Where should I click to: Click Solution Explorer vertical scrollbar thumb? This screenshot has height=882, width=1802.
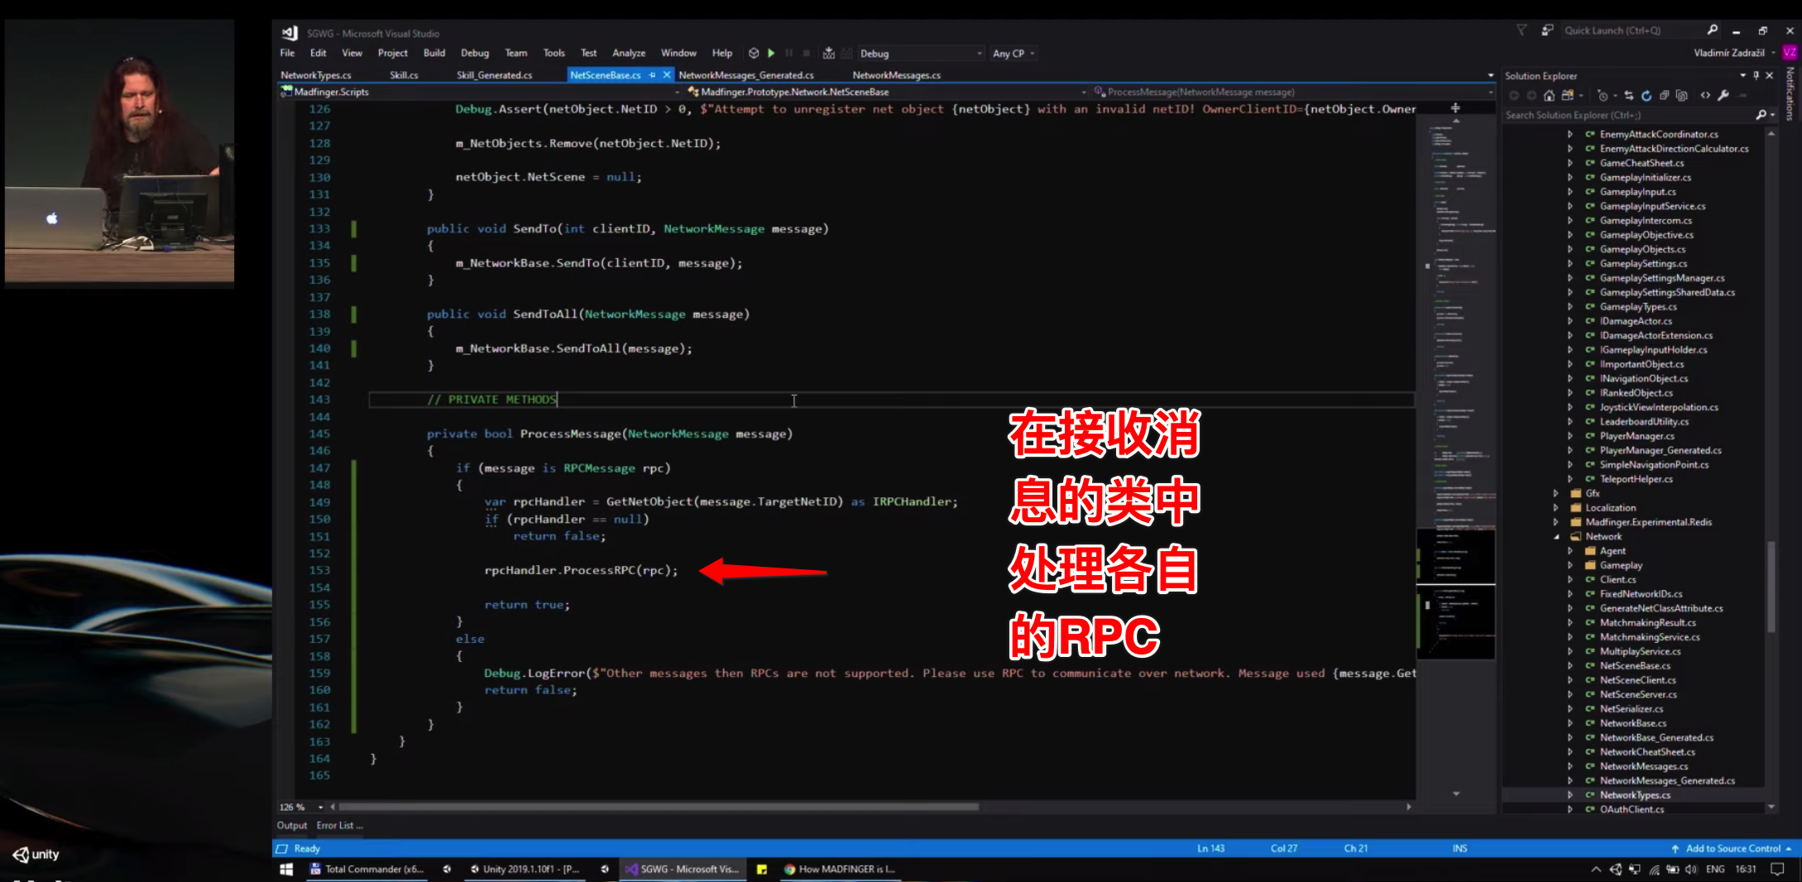pyautogui.click(x=1771, y=586)
